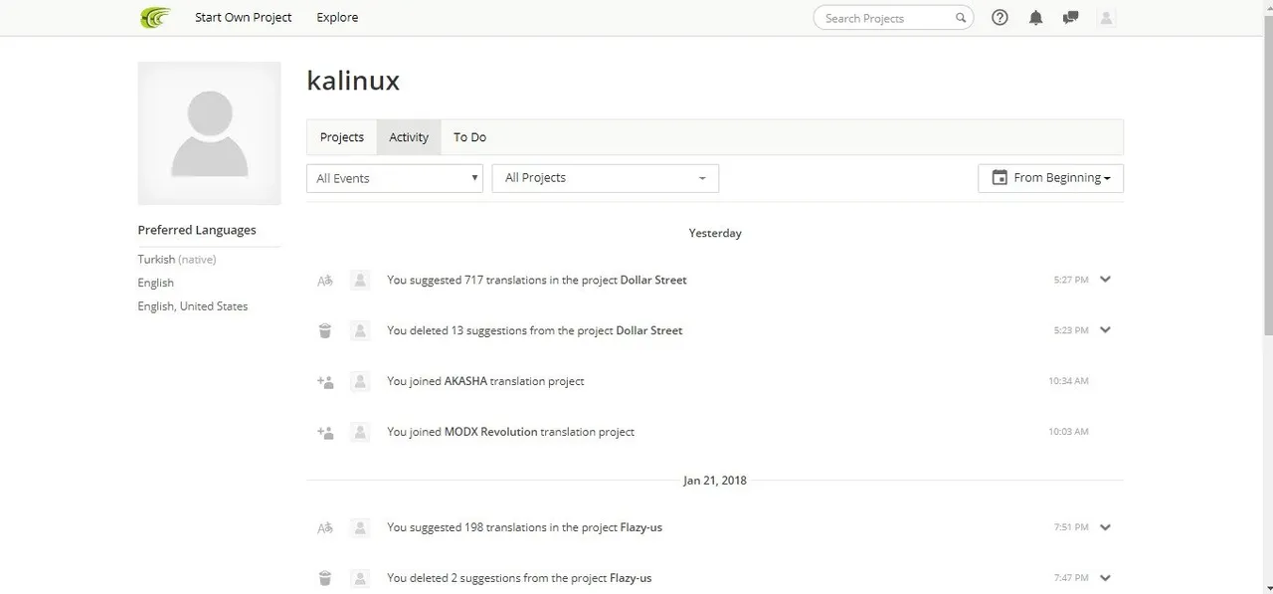Click the plain English language entry
This screenshot has width=1273, height=594.
156,283
